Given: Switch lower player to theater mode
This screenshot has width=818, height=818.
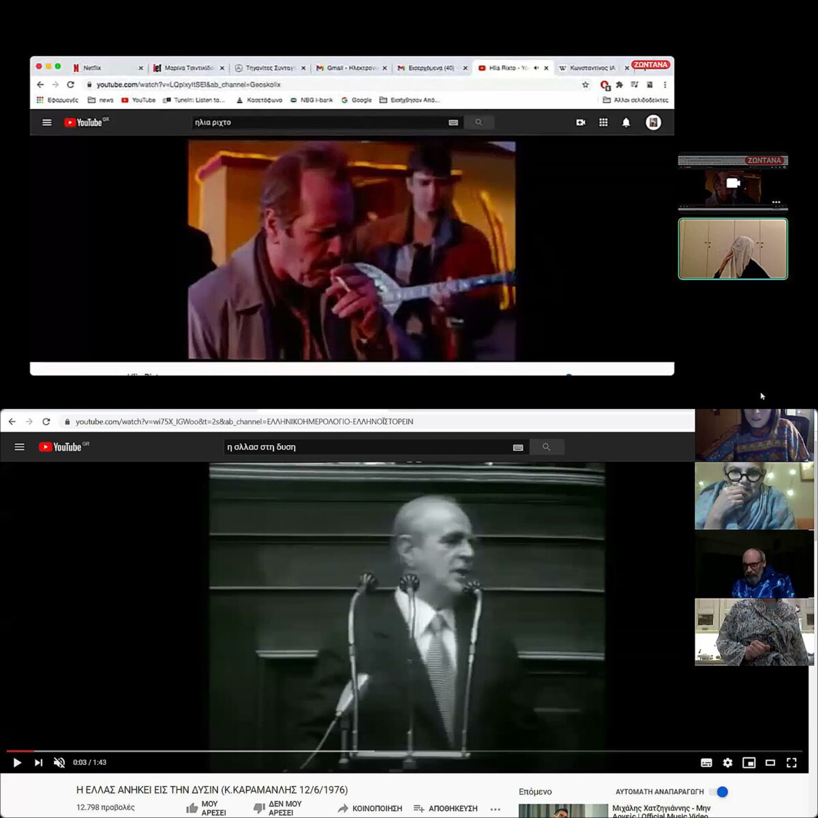Looking at the screenshot, I should 770,763.
